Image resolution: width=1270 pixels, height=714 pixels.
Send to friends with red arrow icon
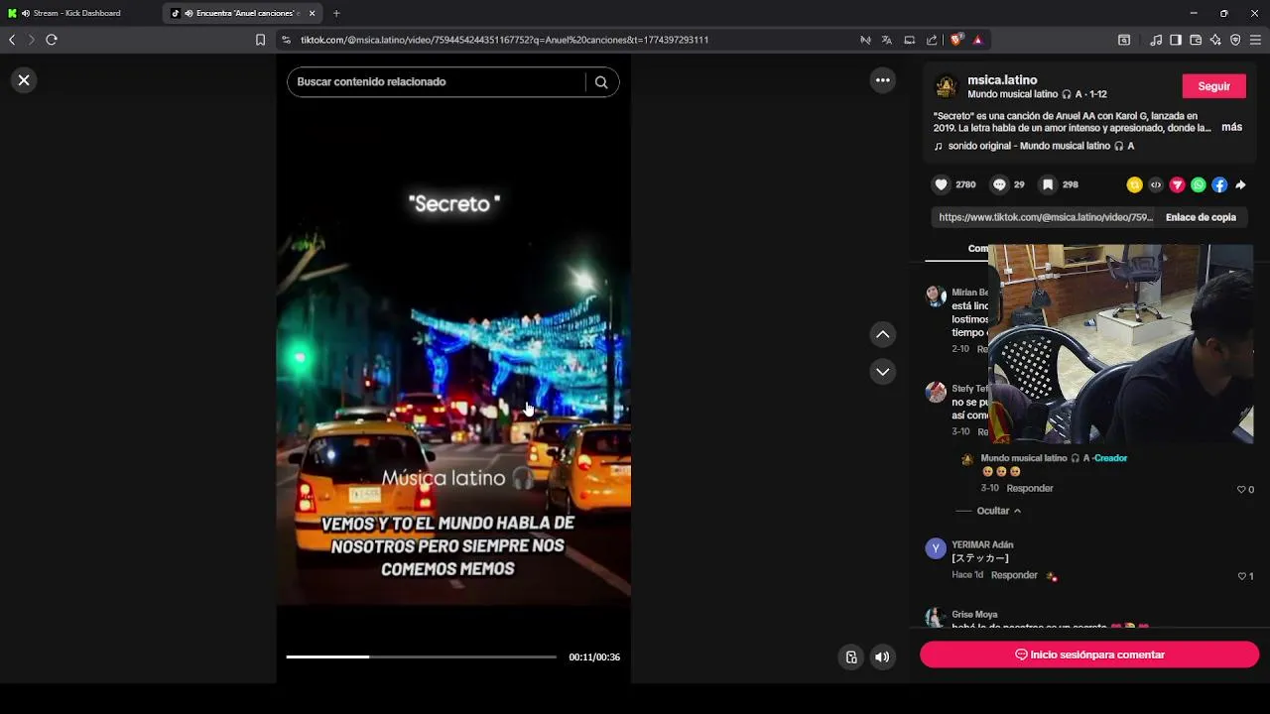(x=1177, y=184)
